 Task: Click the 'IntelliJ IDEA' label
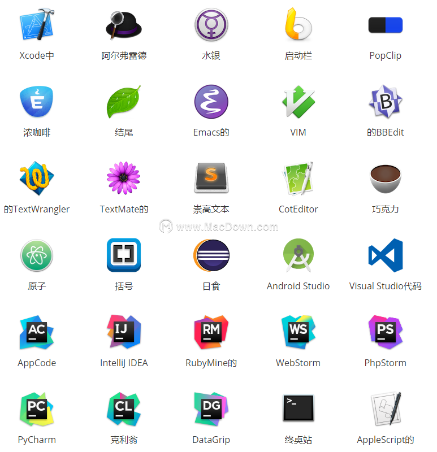point(124,363)
